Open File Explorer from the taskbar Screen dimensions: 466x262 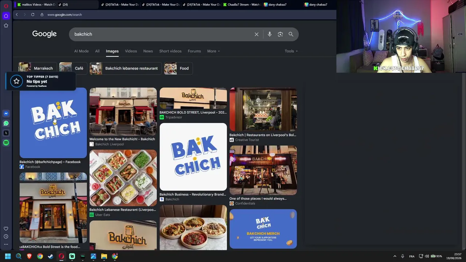point(104,256)
